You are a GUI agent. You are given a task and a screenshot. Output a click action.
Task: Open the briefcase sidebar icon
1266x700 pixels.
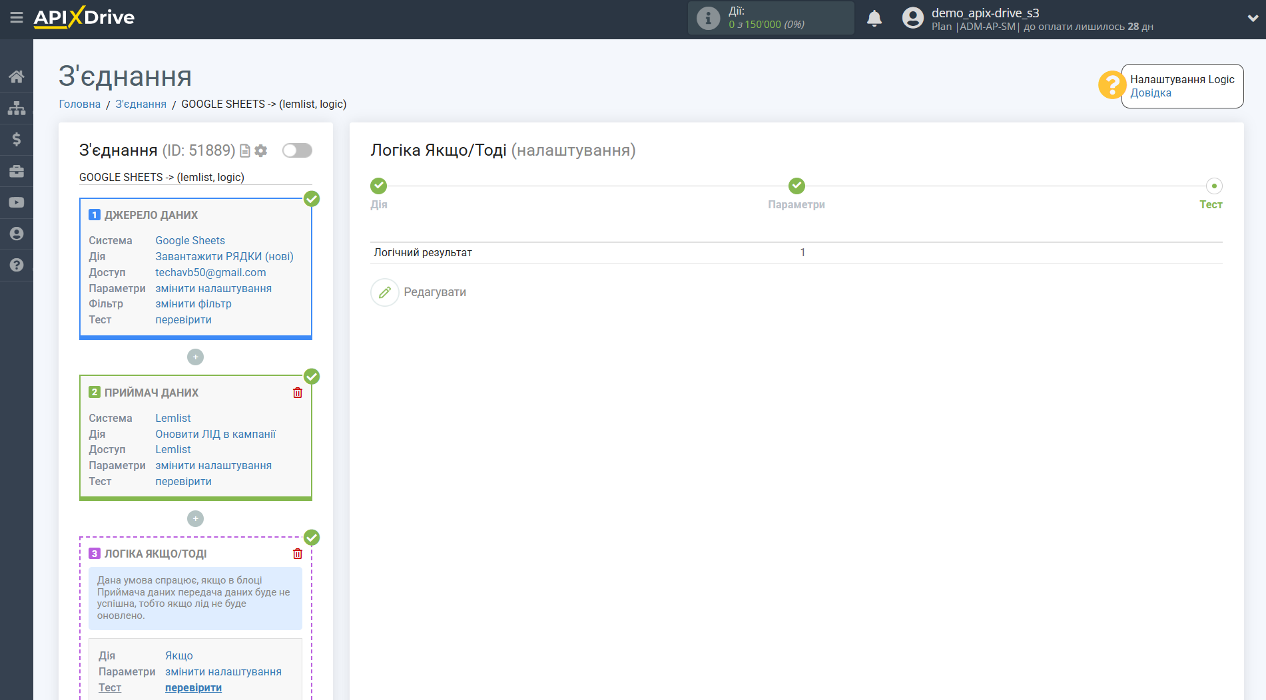pyautogui.click(x=17, y=171)
